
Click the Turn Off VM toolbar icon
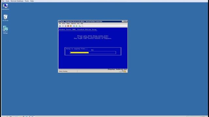[65, 26]
